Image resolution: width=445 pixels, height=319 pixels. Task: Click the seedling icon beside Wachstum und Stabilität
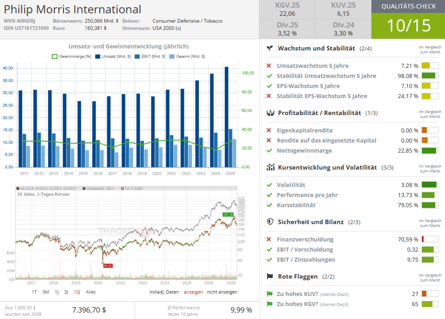point(270,48)
